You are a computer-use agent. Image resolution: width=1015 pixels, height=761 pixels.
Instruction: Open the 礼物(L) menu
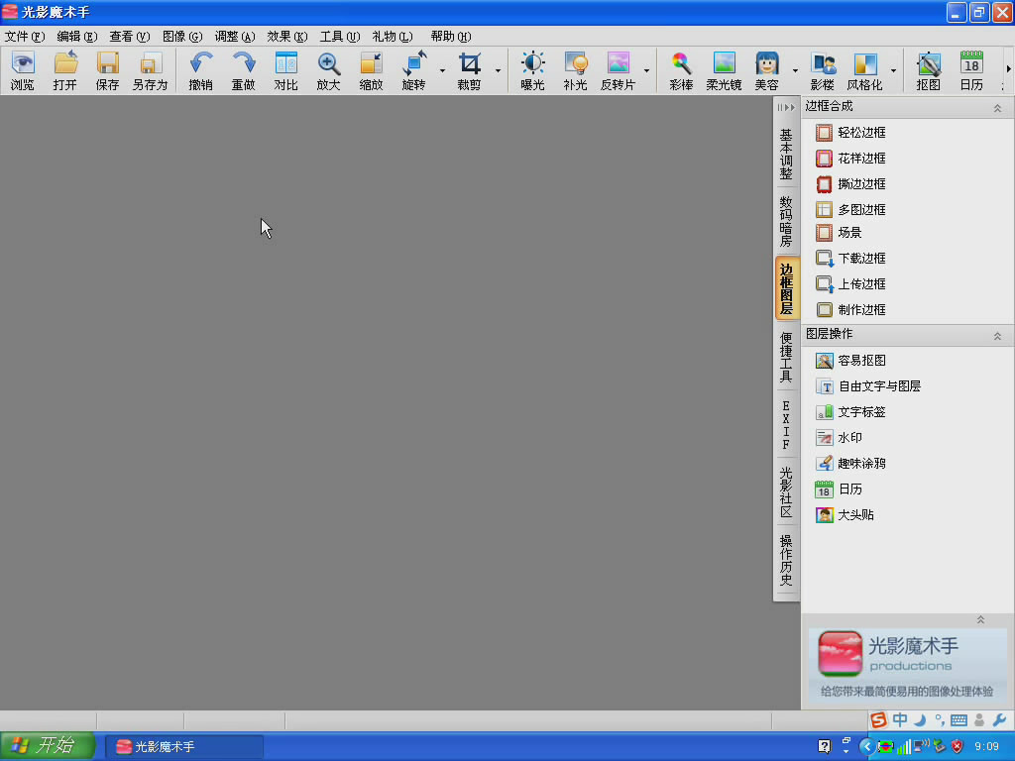pos(393,37)
